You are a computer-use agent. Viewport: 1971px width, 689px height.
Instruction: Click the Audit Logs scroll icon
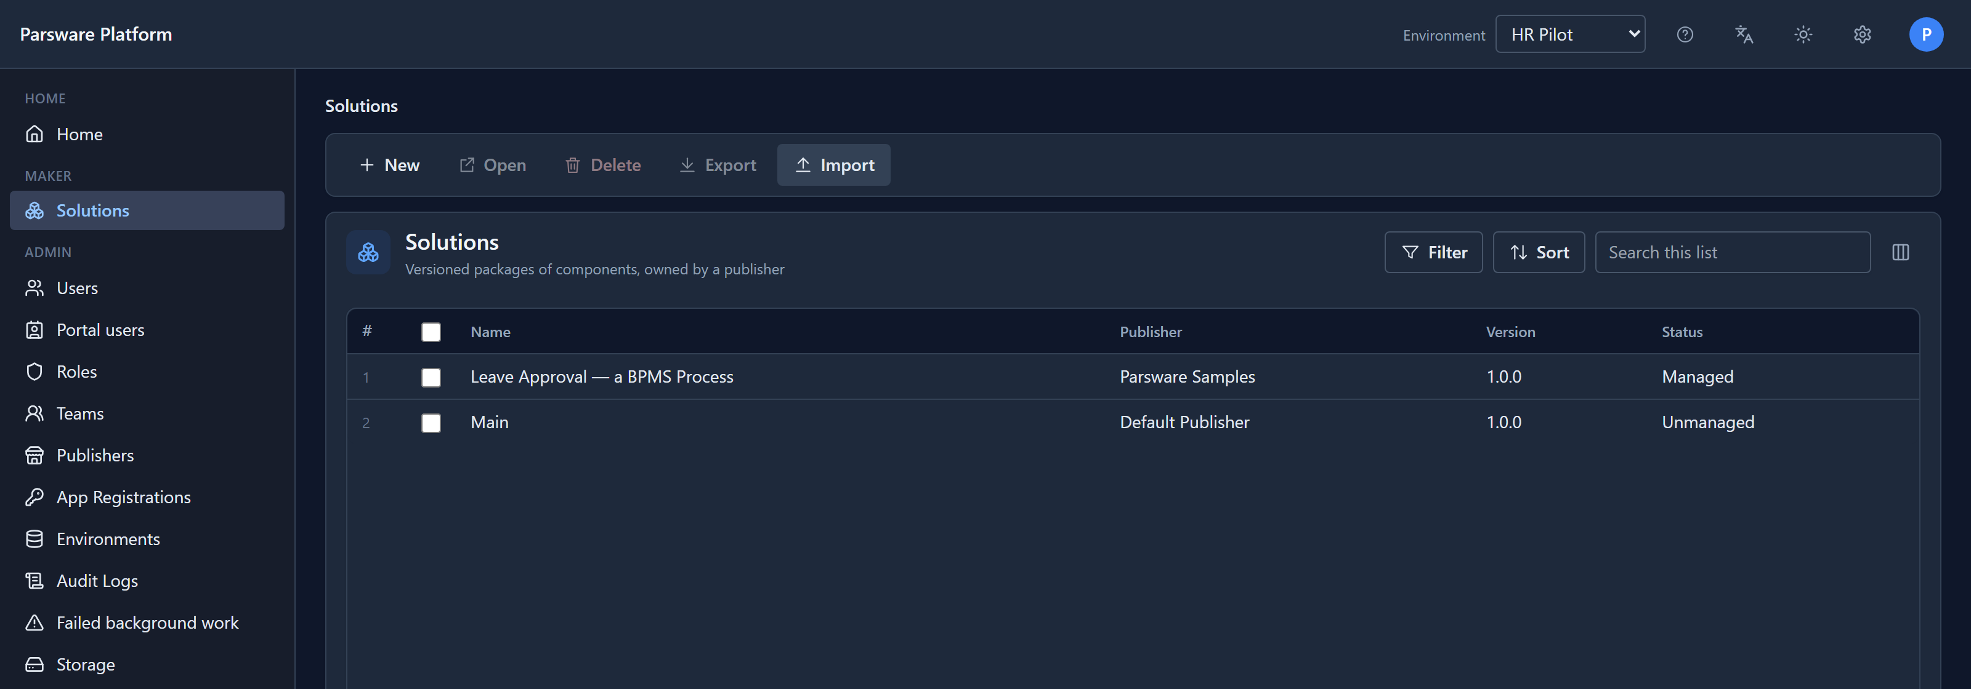34,581
